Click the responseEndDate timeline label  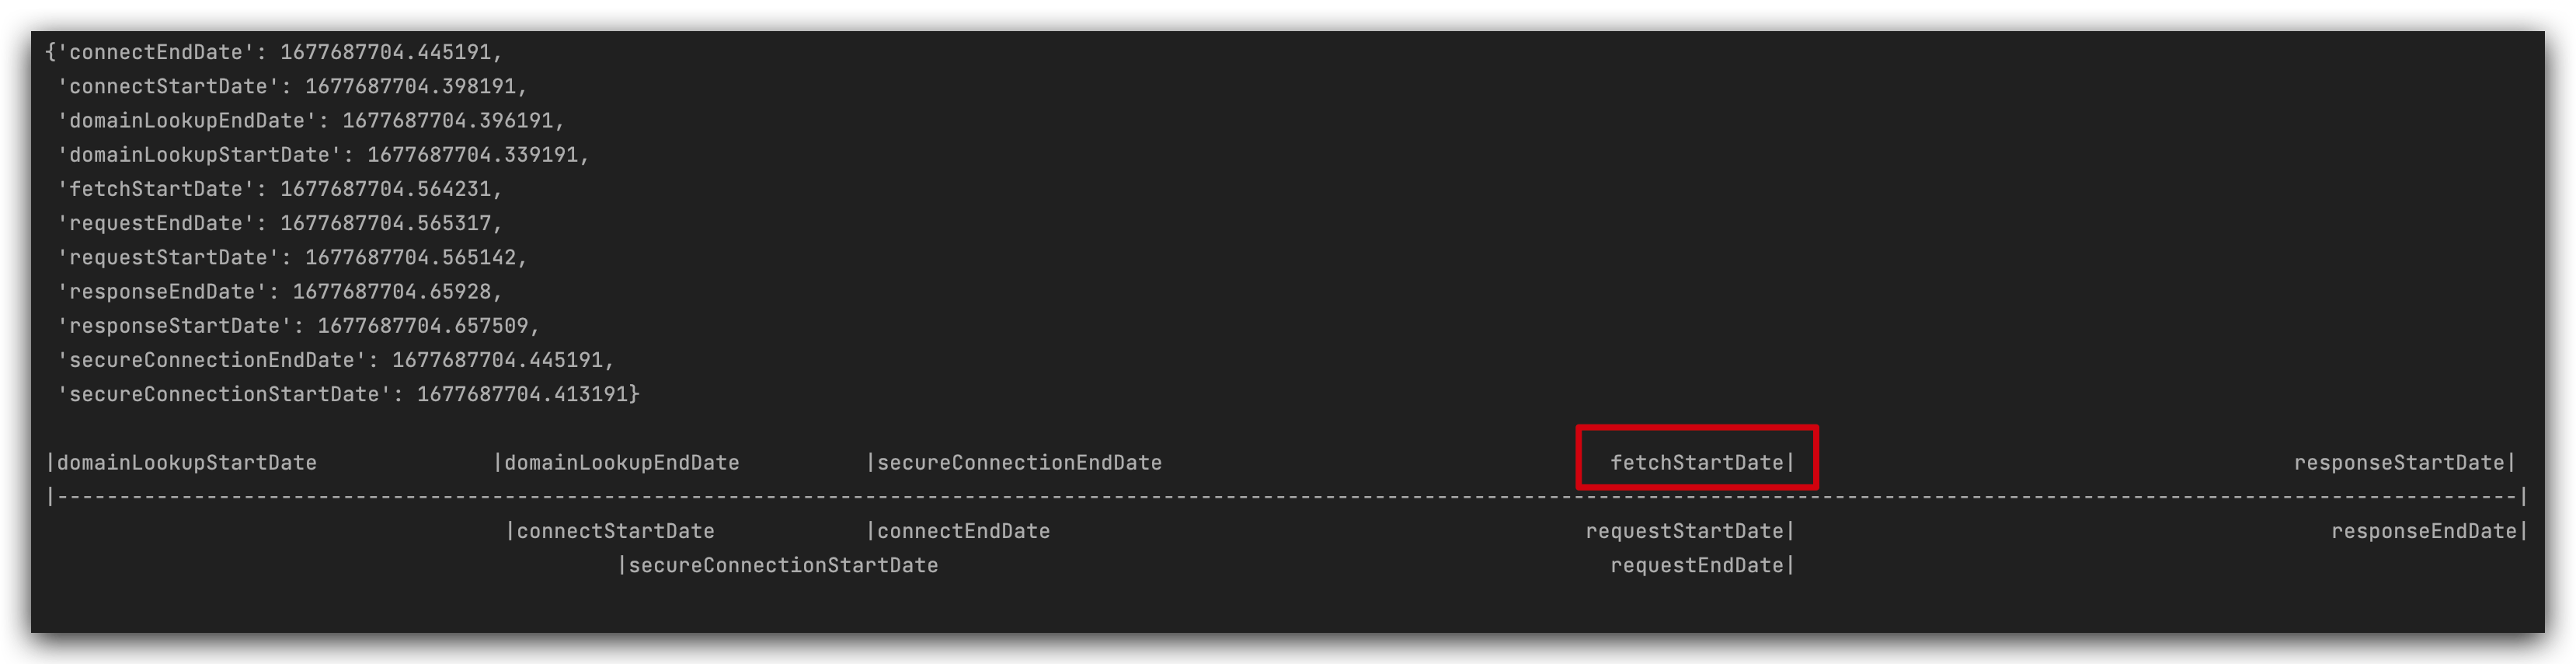pyautogui.click(x=2424, y=531)
